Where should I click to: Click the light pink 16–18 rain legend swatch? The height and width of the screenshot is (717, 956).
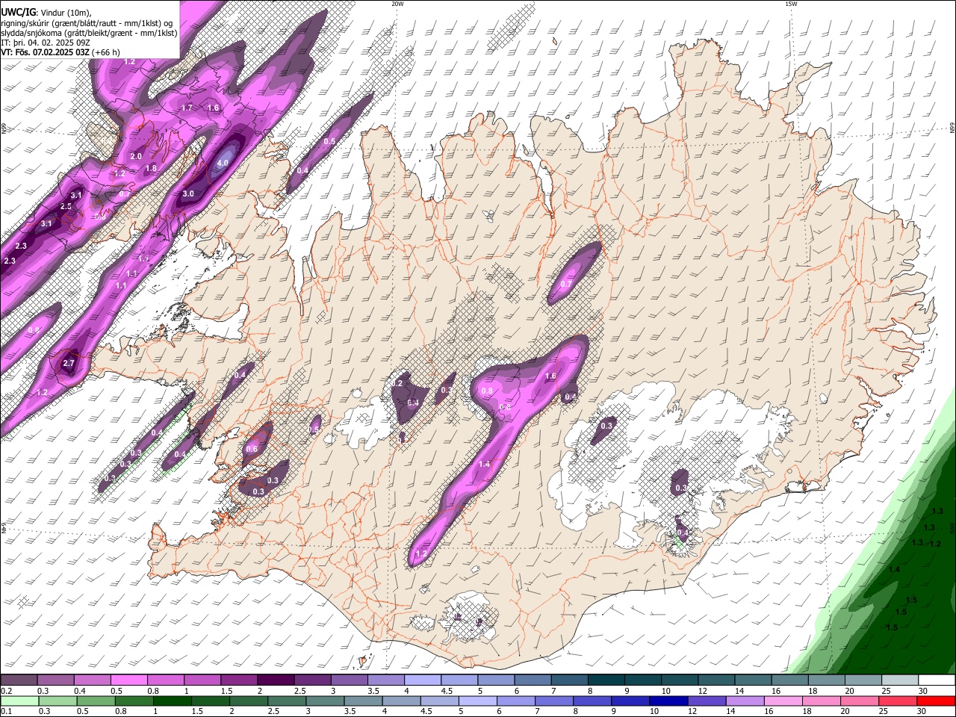(x=783, y=701)
